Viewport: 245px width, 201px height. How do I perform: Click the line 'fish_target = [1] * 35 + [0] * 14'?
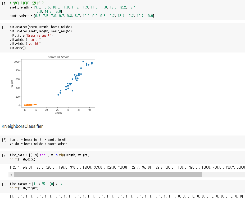coord(36,184)
